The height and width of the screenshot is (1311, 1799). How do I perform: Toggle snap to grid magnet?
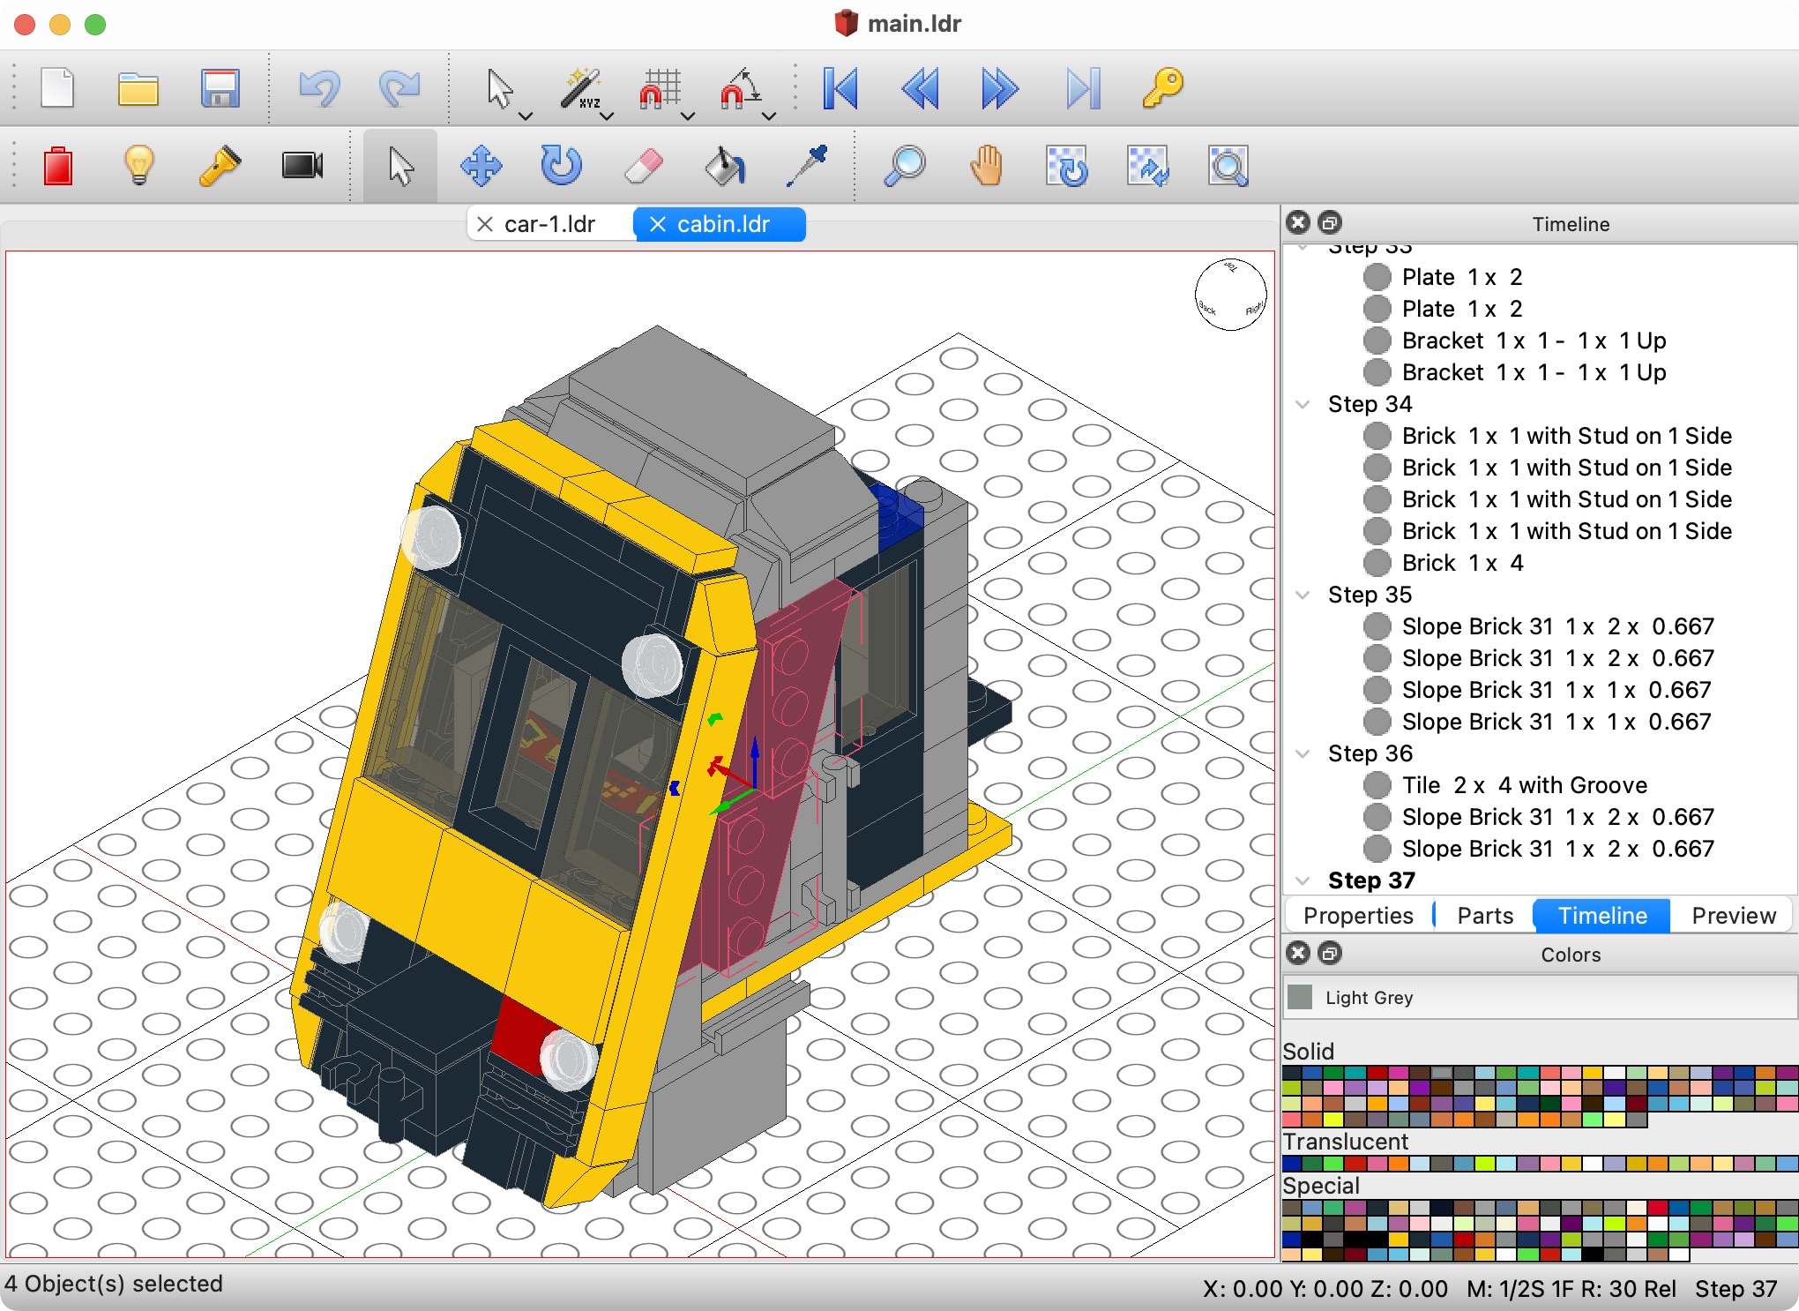tap(659, 88)
